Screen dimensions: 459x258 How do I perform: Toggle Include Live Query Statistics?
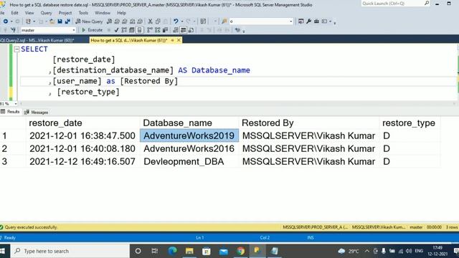(158, 30)
